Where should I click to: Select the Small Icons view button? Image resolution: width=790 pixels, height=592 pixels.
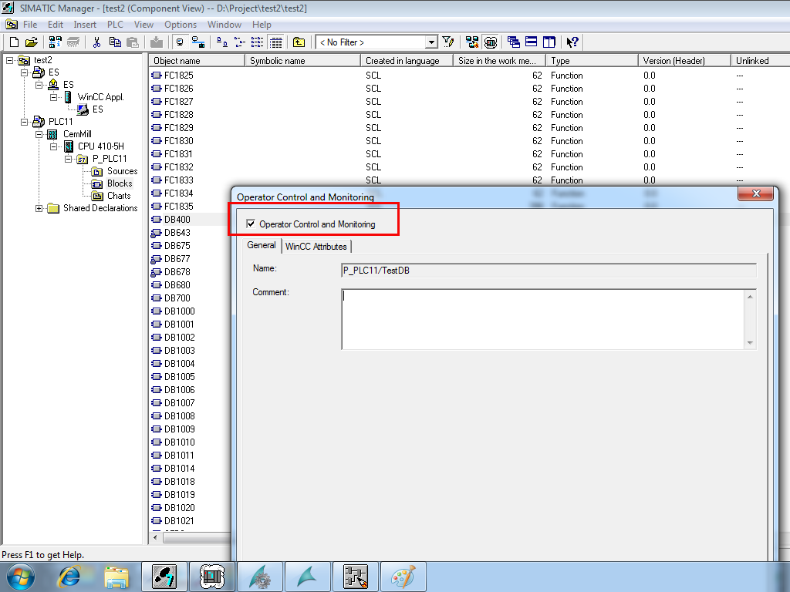click(240, 42)
